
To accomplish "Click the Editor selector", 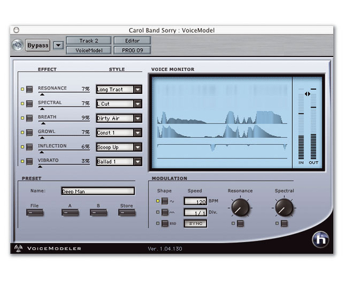I will coord(132,41).
